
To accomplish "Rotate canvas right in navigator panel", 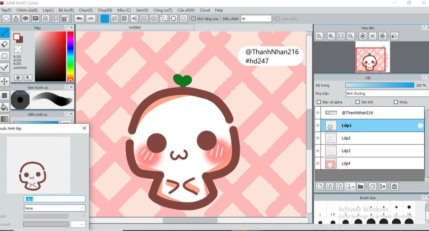I will (382, 36).
